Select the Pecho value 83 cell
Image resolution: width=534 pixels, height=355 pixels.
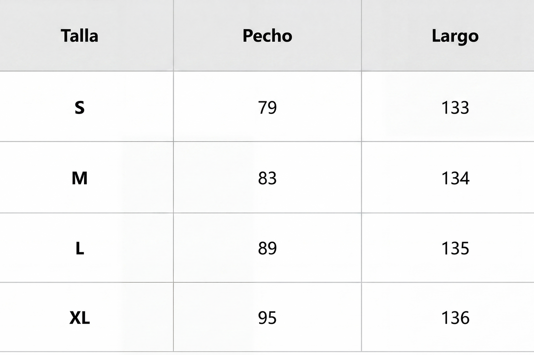click(x=267, y=178)
